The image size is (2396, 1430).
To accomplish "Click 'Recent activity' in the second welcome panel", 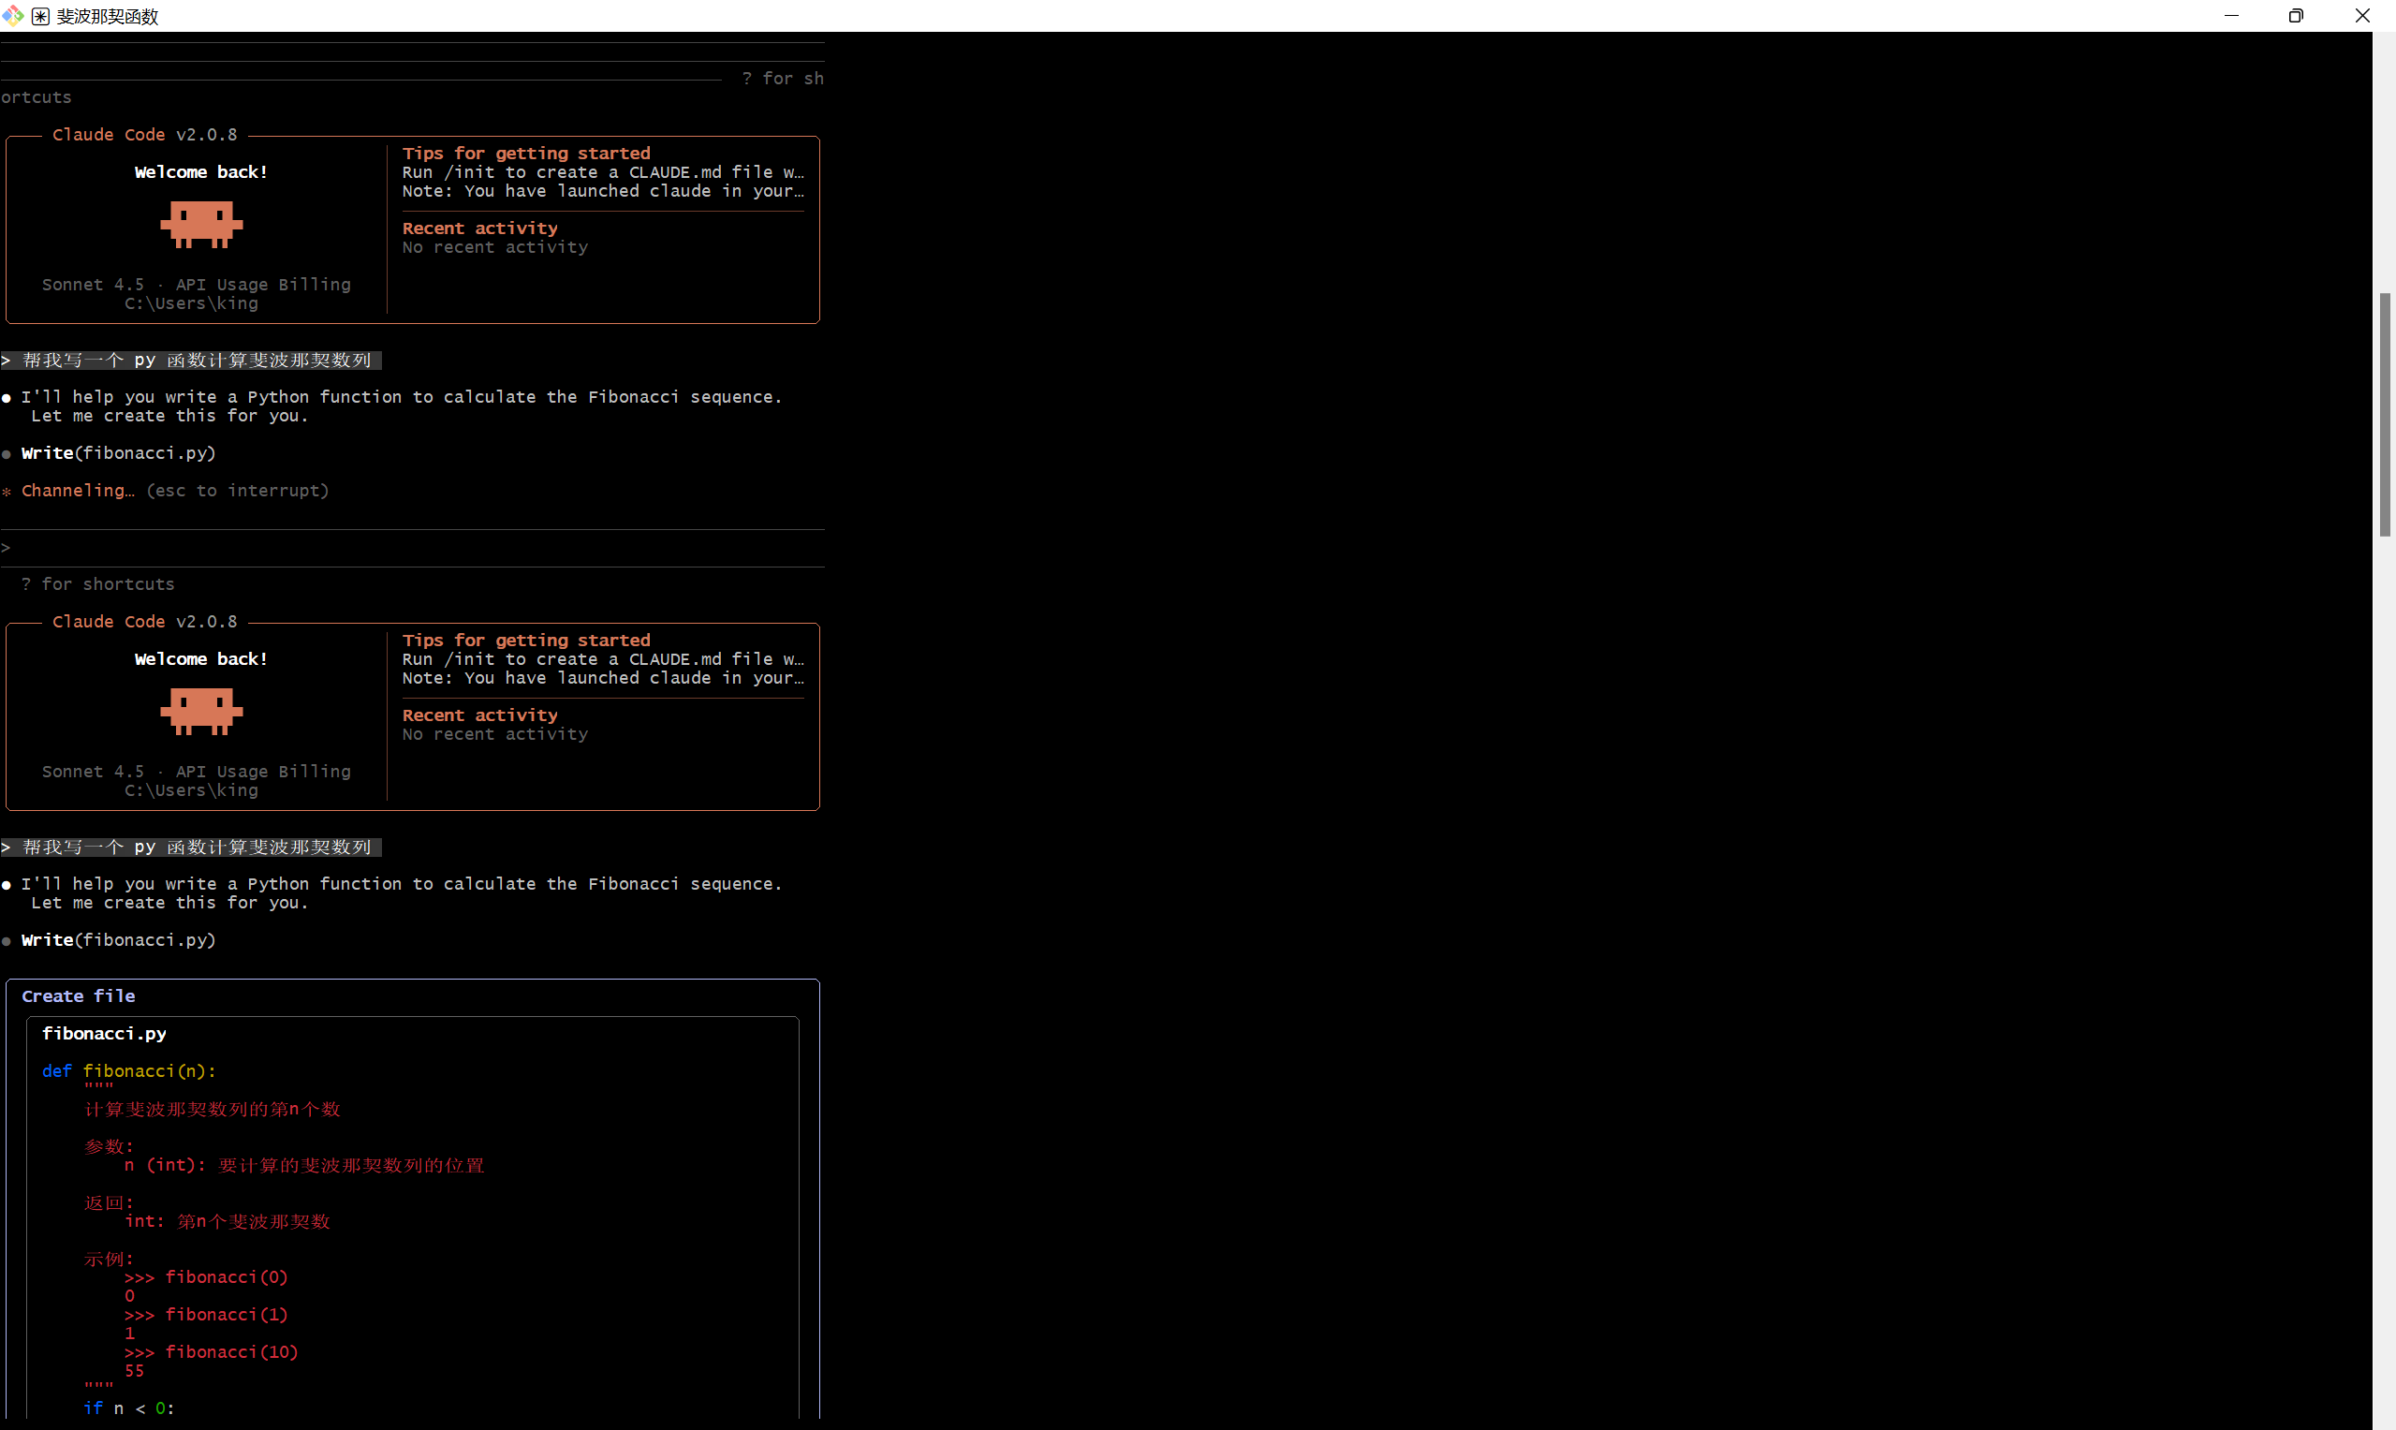I will (x=479, y=715).
